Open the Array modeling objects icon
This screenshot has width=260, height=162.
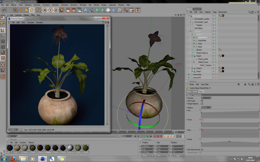[x=102, y=10]
